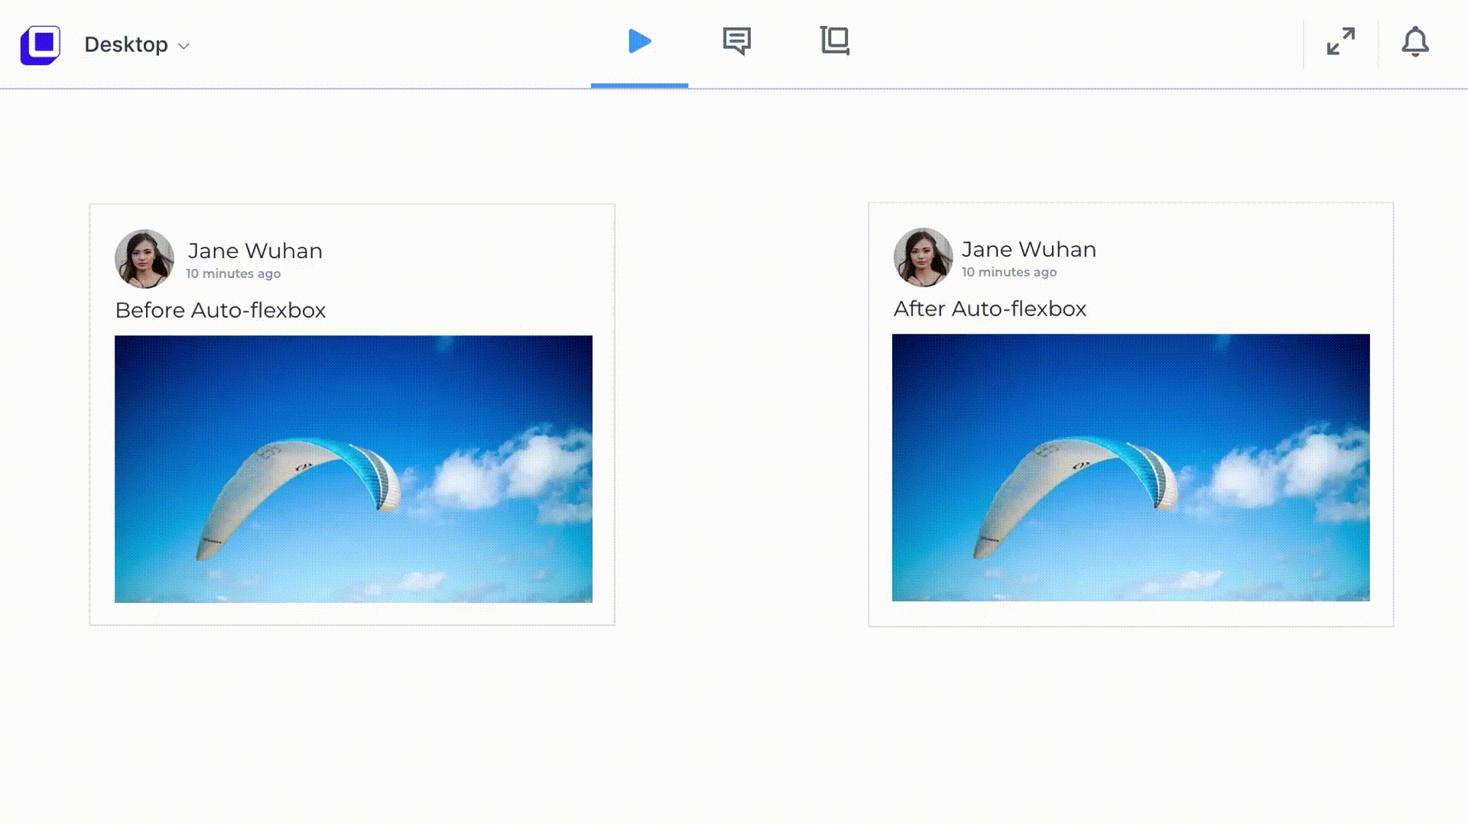The image size is (1468, 825).
Task: Open the Desktop device dropdown
Action: [137, 44]
